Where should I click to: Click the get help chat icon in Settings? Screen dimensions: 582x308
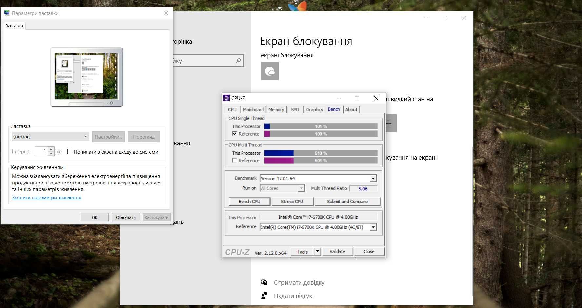(x=264, y=282)
